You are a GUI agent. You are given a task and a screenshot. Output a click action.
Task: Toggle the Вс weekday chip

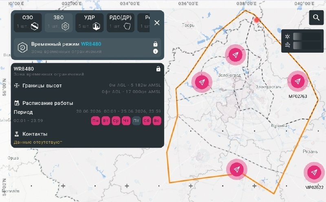pyautogui.click(x=157, y=121)
